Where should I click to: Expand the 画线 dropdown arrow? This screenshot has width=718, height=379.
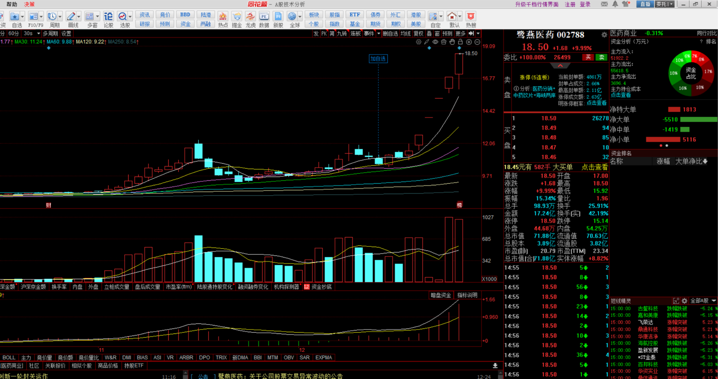pyautogui.click(x=79, y=17)
